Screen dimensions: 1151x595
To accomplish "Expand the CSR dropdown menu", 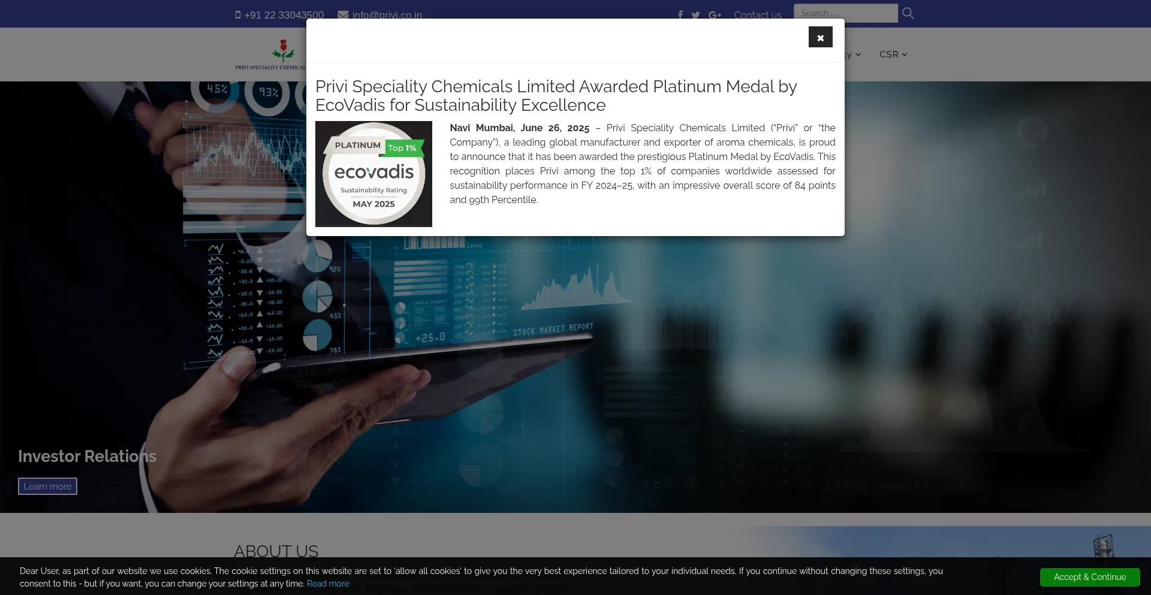I will pos(893,55).
